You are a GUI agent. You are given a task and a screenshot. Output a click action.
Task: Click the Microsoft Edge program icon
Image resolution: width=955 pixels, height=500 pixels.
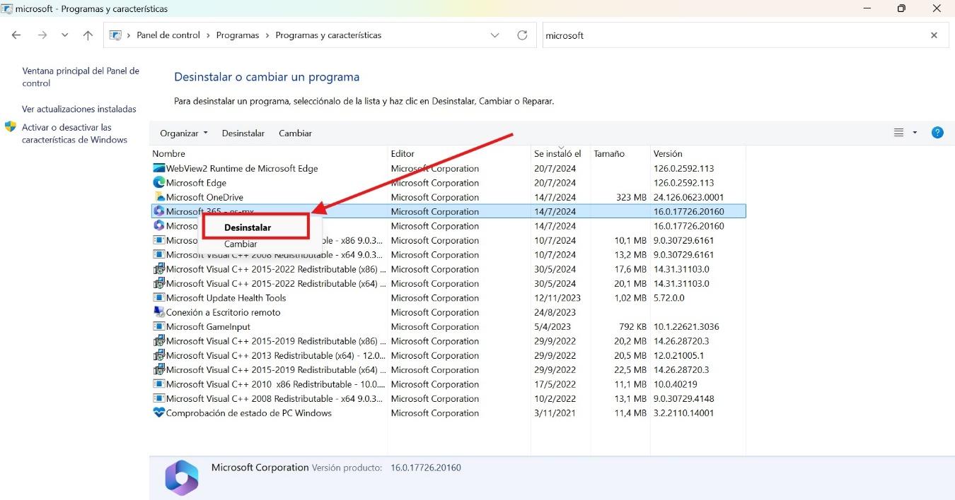(158, 182)
